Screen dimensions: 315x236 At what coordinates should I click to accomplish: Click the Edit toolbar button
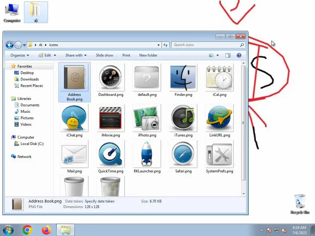(x=45, y=55)
